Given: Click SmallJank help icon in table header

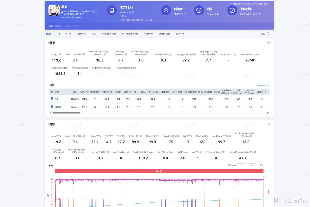Looking at the screenshot, I should (230, 93).
